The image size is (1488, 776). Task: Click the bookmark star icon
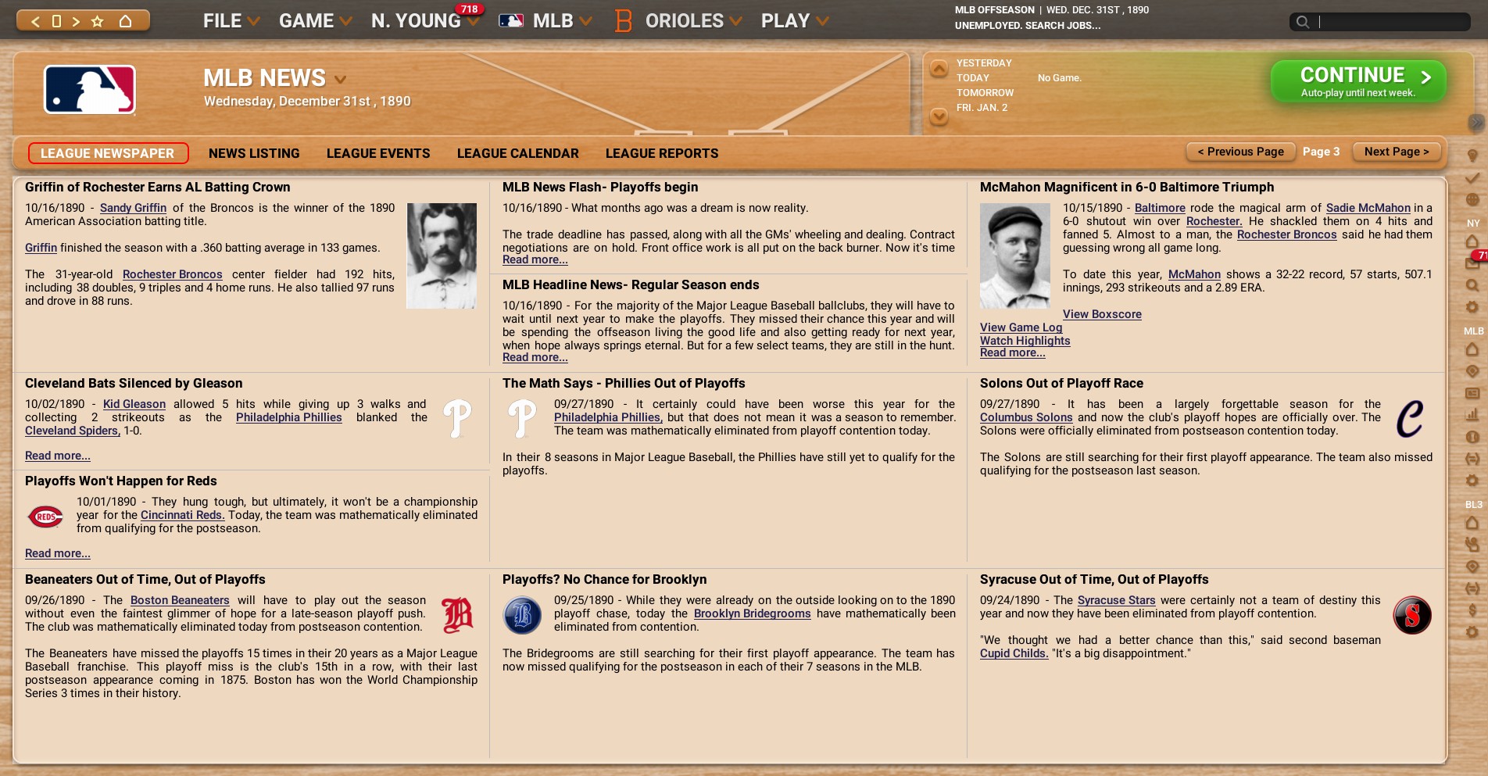click(98, 21)
